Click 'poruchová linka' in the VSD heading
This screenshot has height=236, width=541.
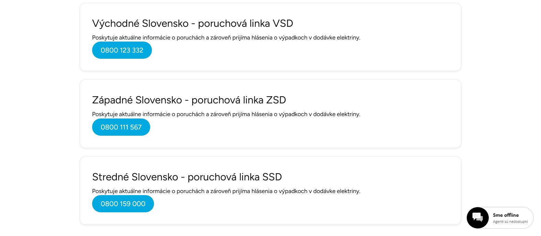pos(234,23)
